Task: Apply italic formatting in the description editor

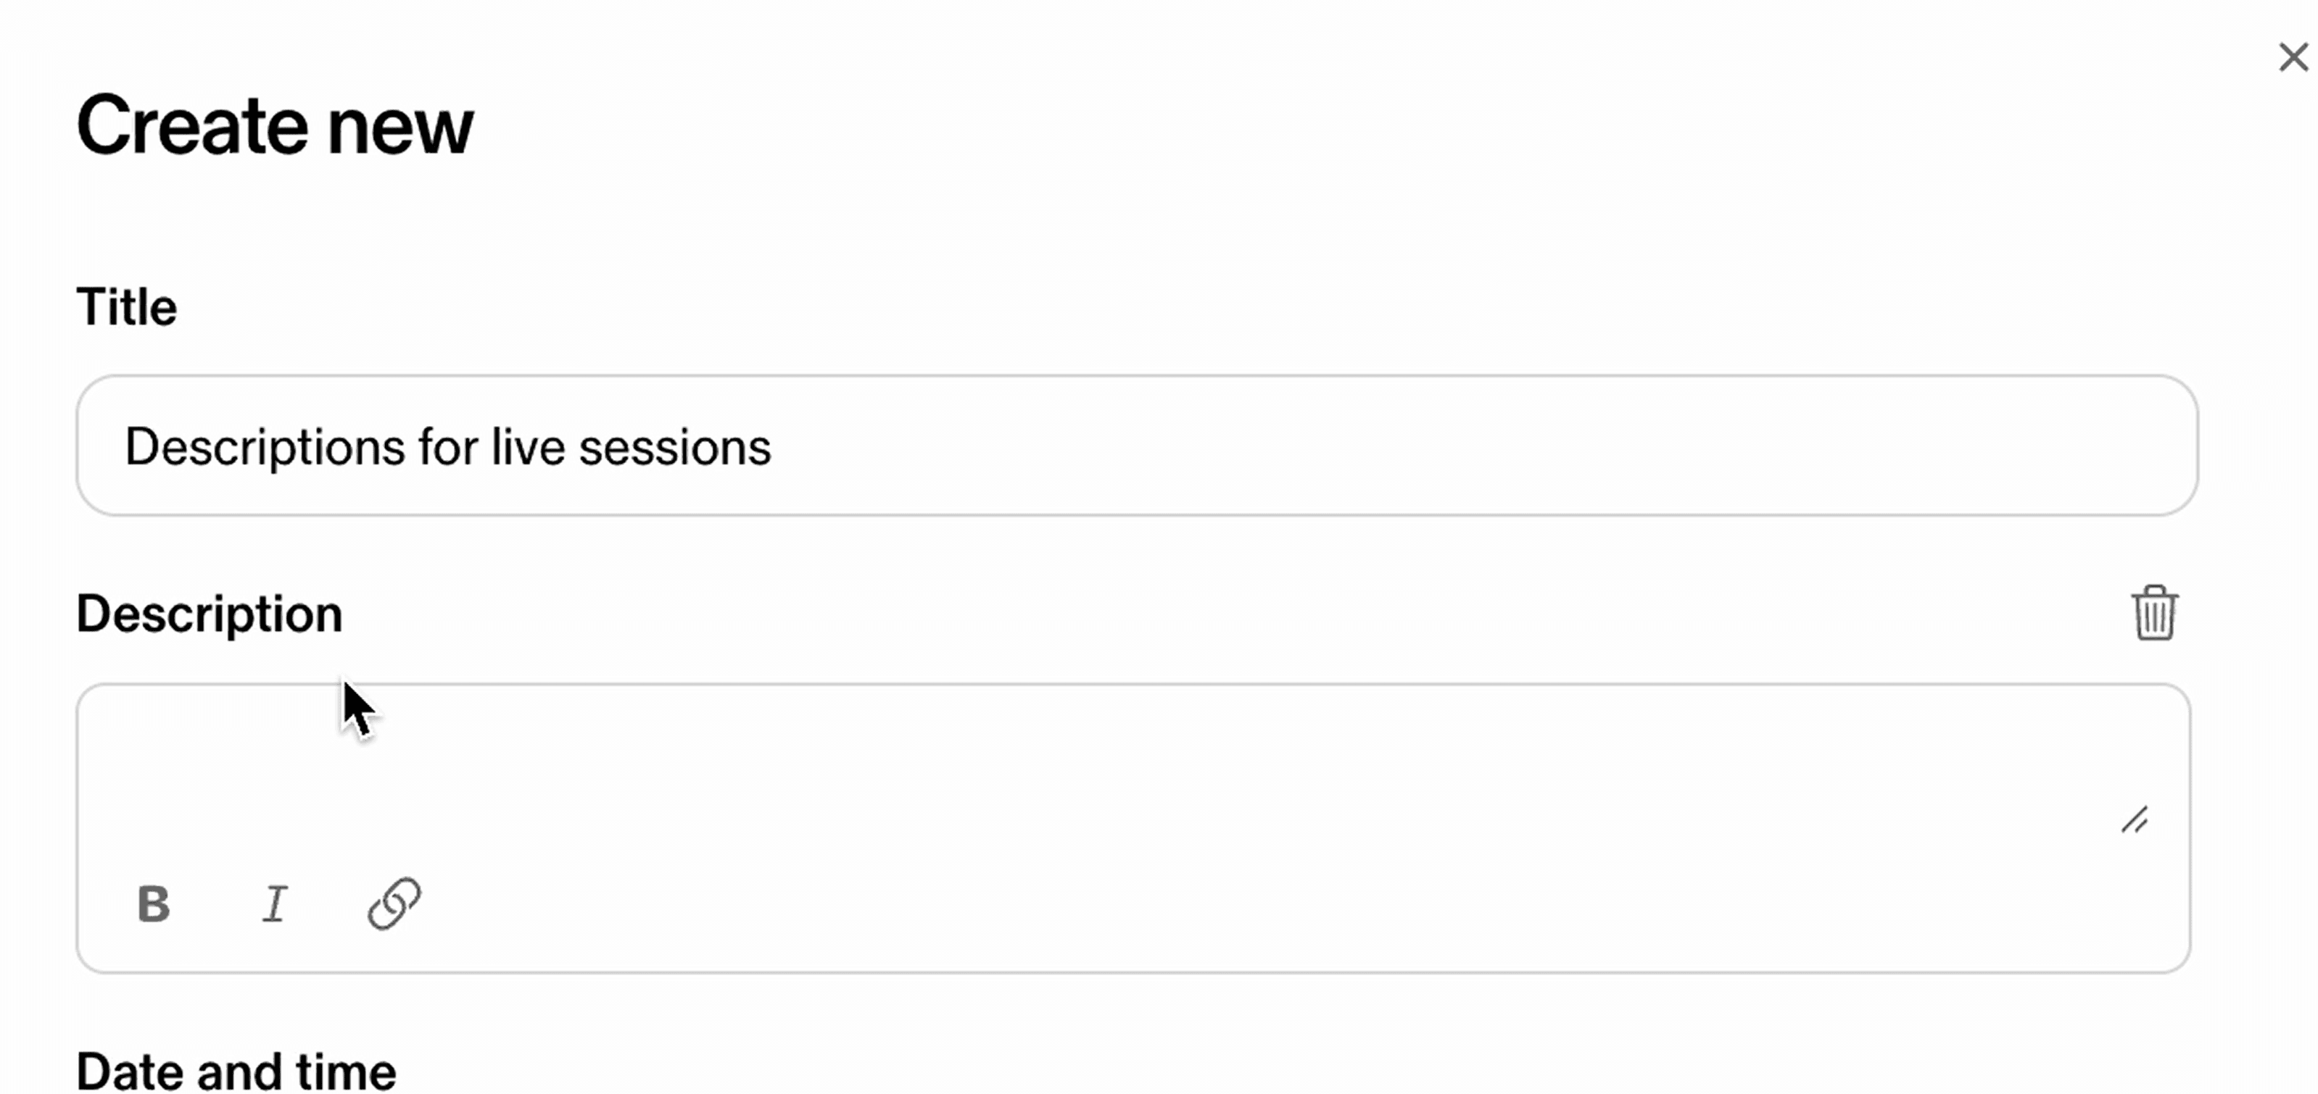Action: click(275, 903)
